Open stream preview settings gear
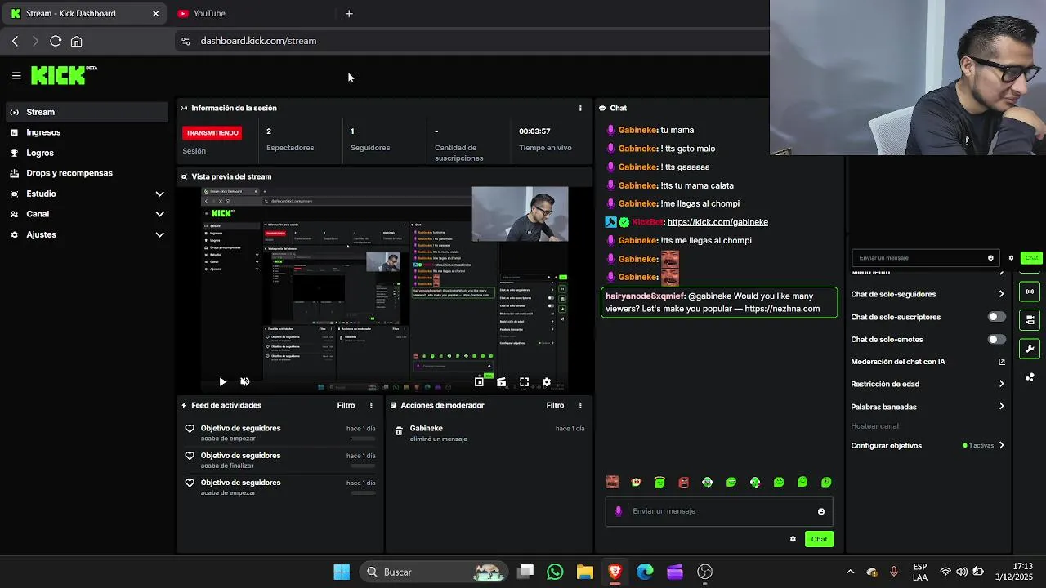 547,381
